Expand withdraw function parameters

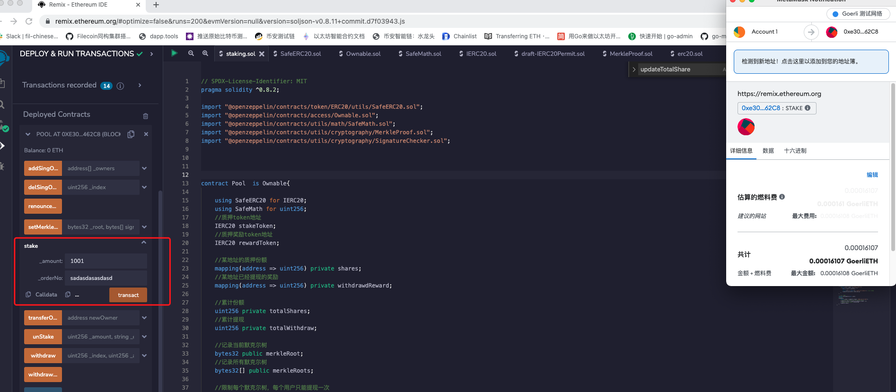click(x=144, y=356)
